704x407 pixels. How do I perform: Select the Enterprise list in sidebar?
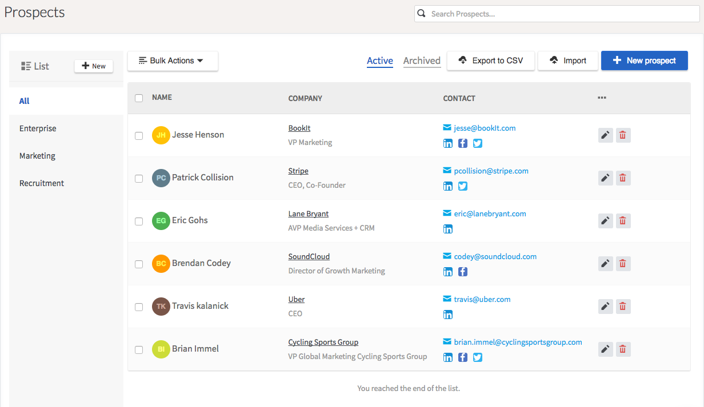38,128
